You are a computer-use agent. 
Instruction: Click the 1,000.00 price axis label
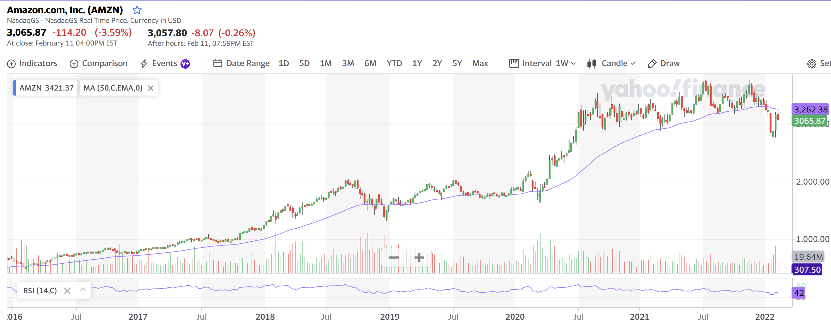click(x=812, y=239)
